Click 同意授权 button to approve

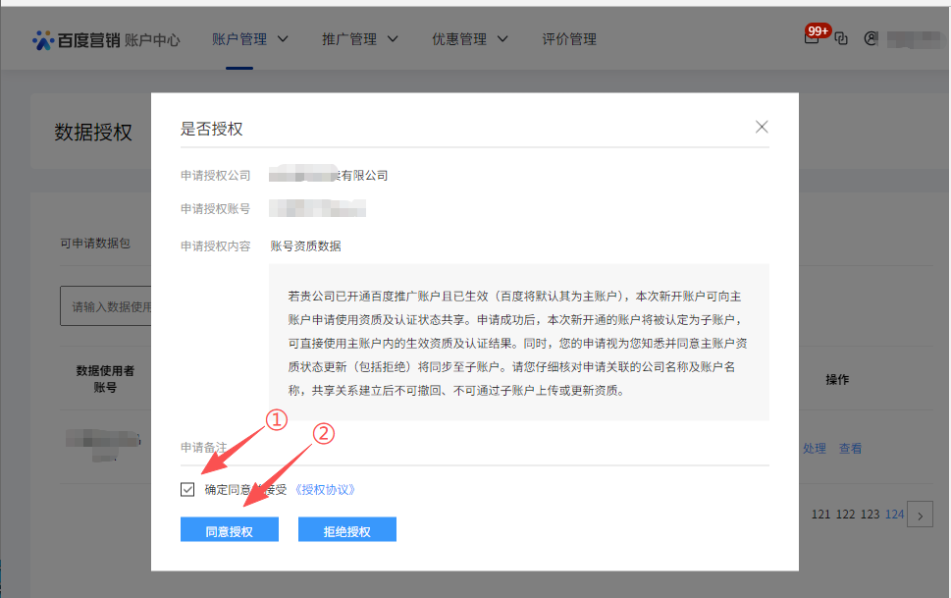(x=229, y=531)
